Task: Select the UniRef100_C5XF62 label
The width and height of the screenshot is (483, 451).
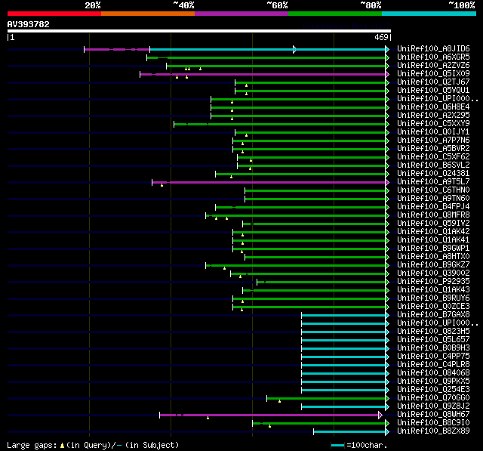Action: click(433, 157)
